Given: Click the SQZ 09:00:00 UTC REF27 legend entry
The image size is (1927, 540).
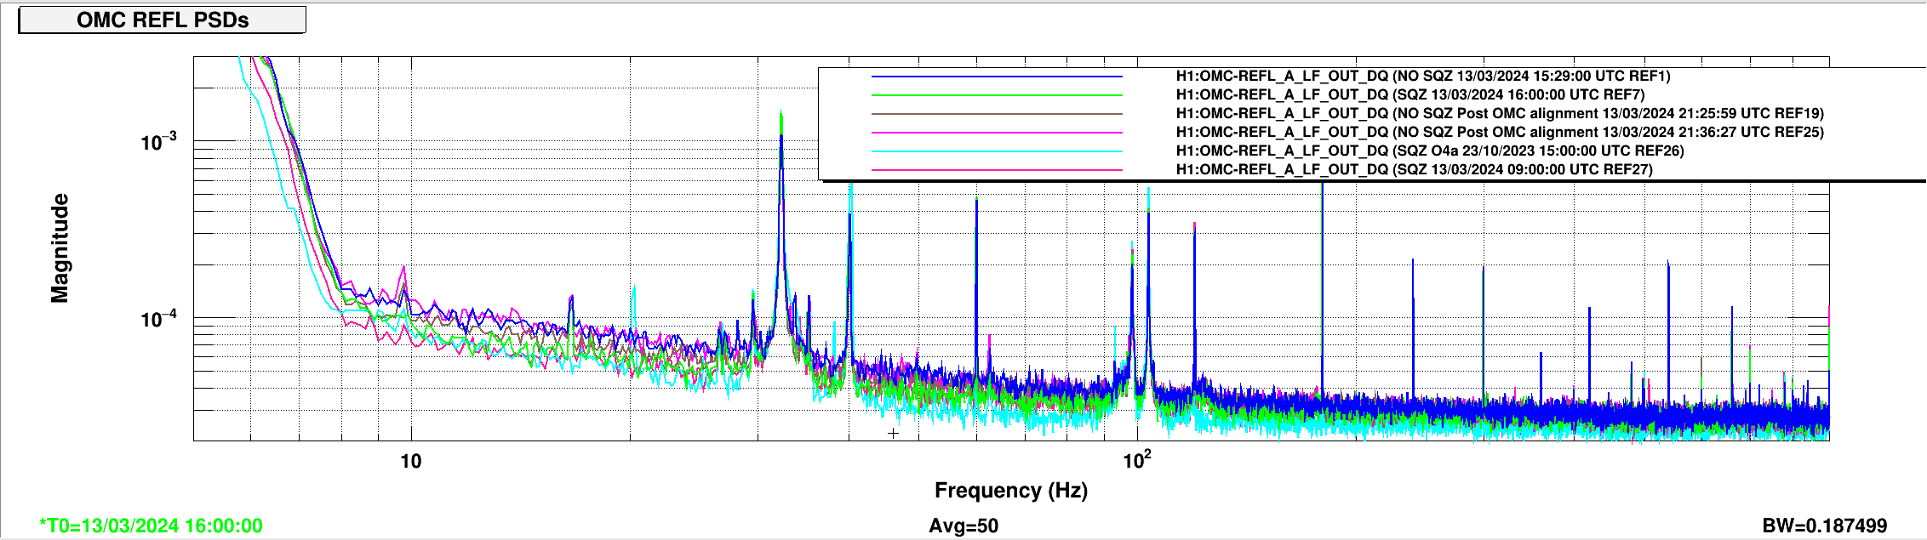Looking at the screenshot, I should tap(1414, 170).
